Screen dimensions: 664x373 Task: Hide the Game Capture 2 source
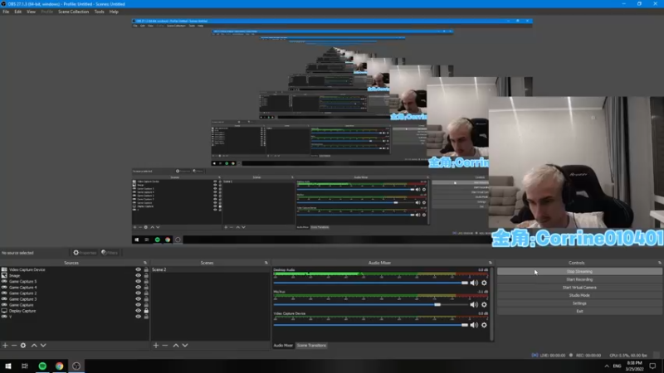138,293
